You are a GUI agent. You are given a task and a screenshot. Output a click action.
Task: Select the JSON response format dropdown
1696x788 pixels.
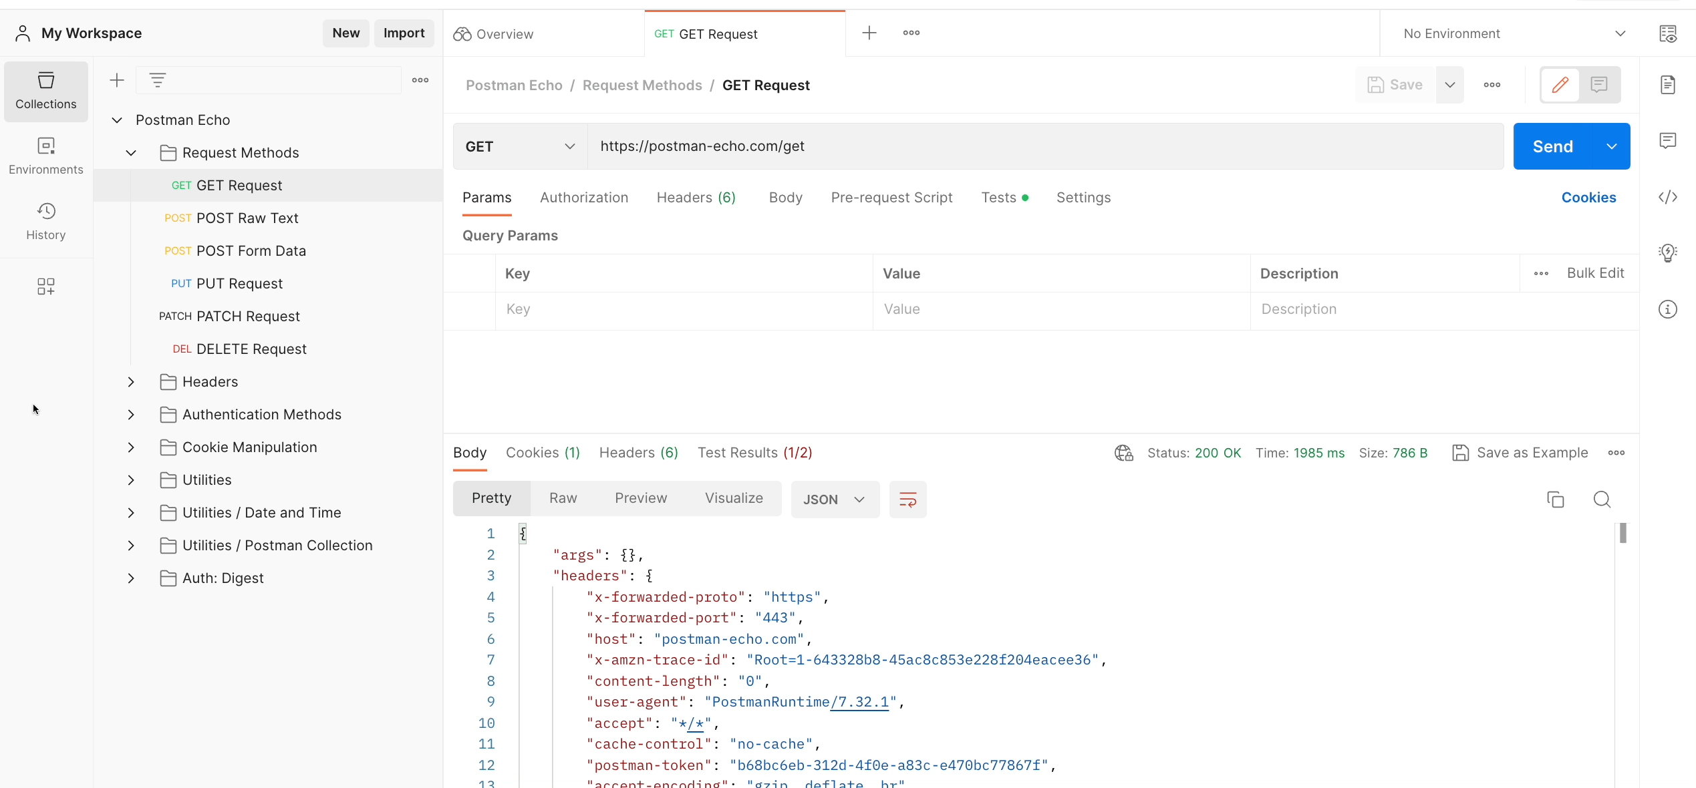(833, 498)
